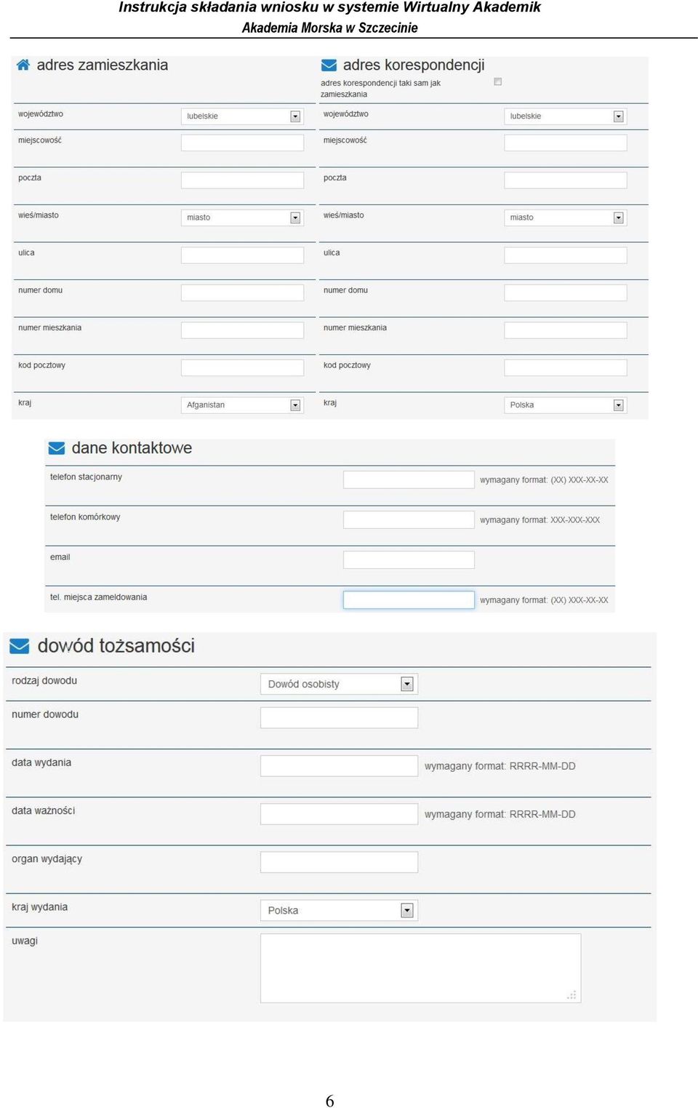Expand the rodzaj dowodu dropdown
The image size is (698, 1108).
tap(339, 684)
